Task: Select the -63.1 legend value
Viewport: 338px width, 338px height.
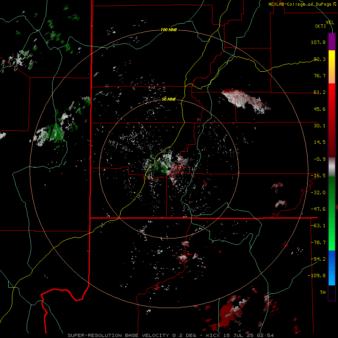Action: point(318,226)
